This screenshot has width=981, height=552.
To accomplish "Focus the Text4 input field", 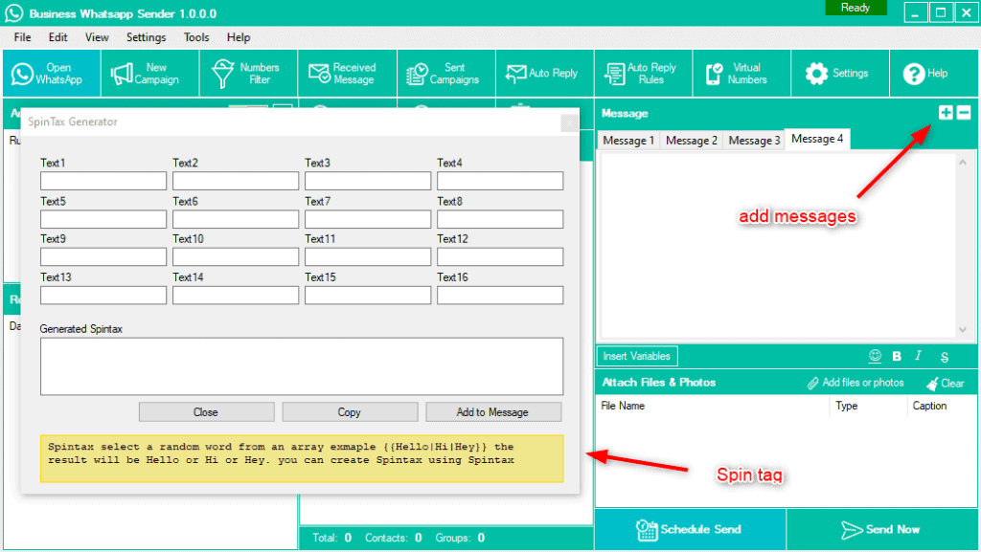I will point(500,181).
